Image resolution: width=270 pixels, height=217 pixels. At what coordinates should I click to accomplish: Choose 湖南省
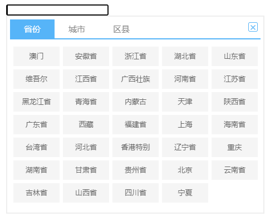36,170
